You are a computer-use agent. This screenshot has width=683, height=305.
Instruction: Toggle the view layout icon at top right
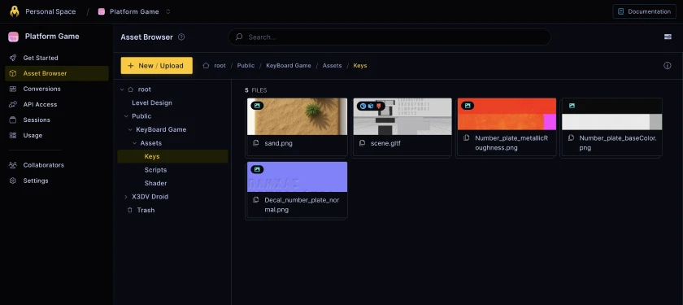point(668,37)
